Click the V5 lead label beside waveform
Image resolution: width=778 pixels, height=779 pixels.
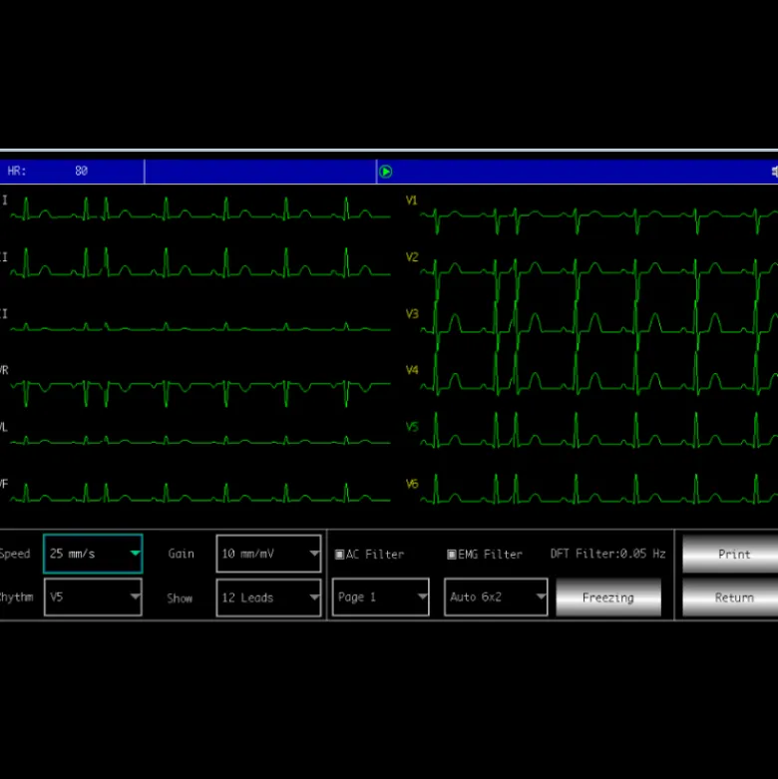(412, 427)
